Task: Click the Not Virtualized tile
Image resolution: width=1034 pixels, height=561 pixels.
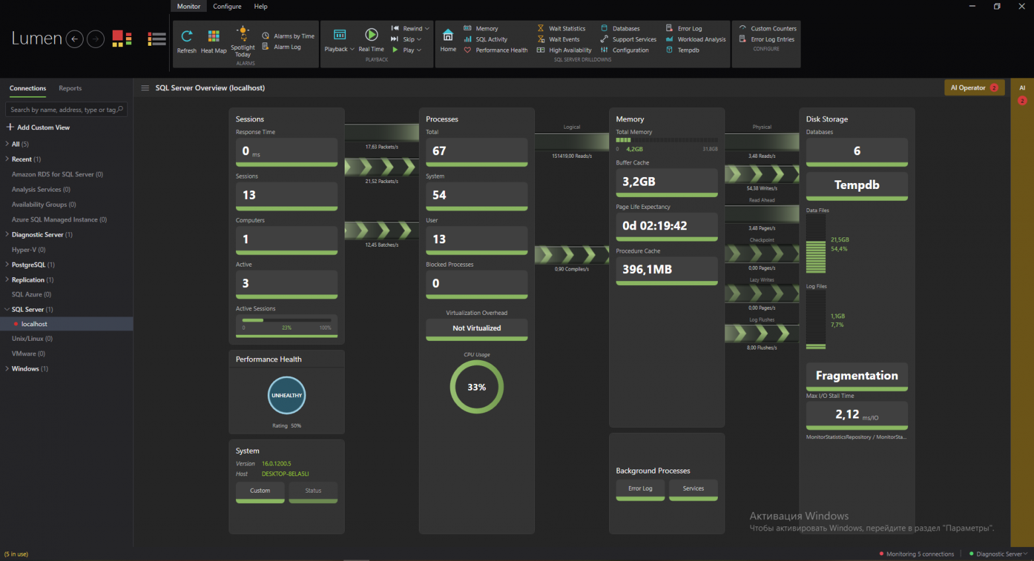Action: click(x=477, y=330)
